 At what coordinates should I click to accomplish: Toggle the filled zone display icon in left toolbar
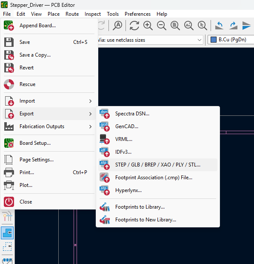[7, 233]
